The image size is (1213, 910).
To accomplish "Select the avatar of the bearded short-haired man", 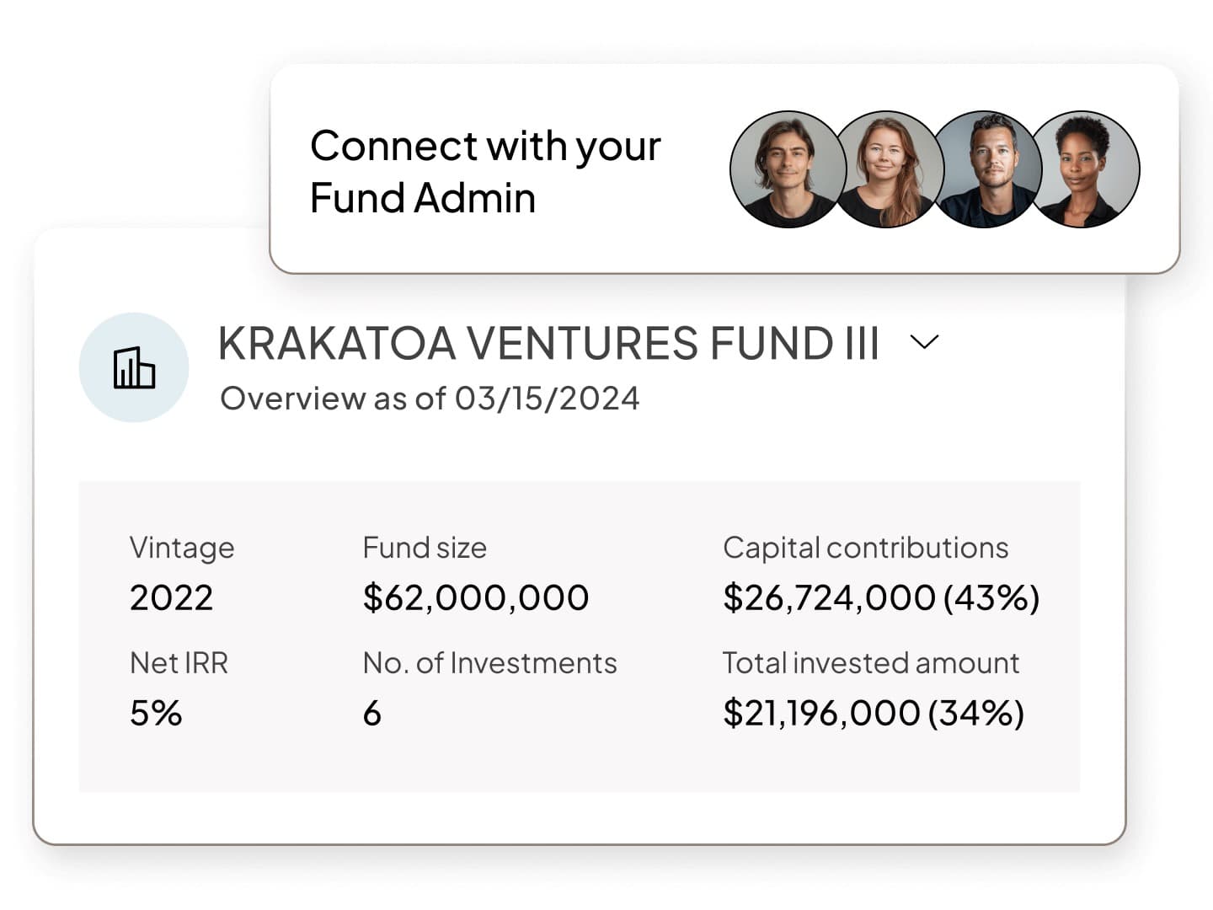I will tap(987, 169).
